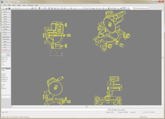The height and width of the screenshot is (119, 165).
Task: Select the Cutout option in list
Action: pyautogui.click(x=3, y=85)
